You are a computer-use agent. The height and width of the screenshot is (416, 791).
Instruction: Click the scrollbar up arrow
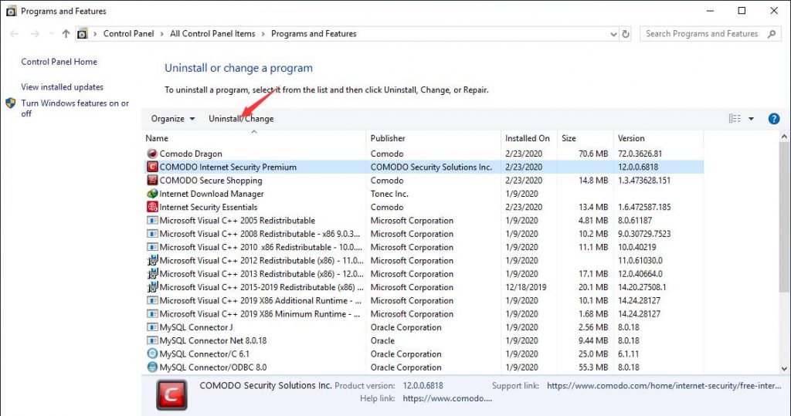784,137
